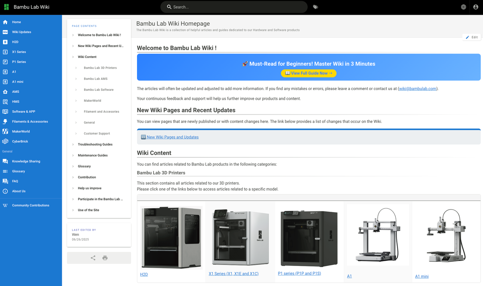Click the HMS sidebar icon

point(5,102)
